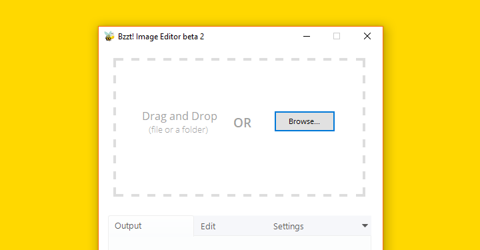The width and height of the screenshot is (480, 250).
Task: Minimize the Bzzt! Image Editor window
Action: [307, 37]
